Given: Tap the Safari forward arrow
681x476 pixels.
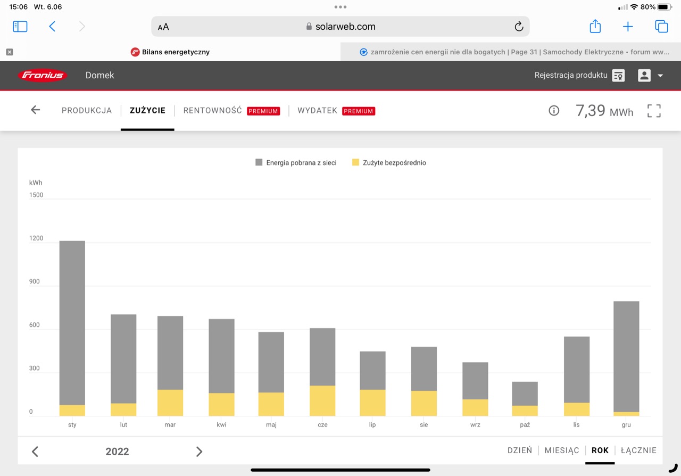Looking at the screenshot, I should click(82, 27).
